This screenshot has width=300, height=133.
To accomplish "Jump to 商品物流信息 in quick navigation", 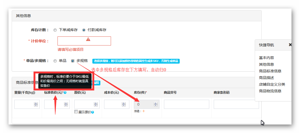I will click(x=270, y=91).
